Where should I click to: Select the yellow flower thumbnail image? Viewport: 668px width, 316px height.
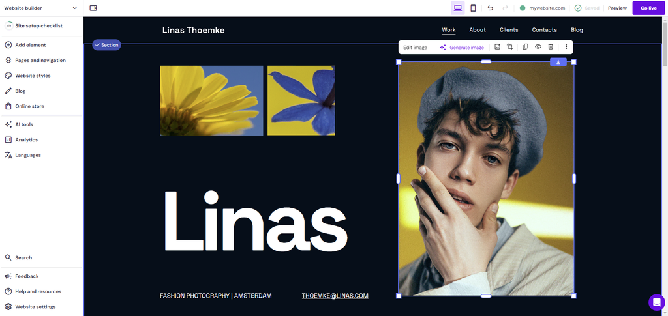(211, 100)
